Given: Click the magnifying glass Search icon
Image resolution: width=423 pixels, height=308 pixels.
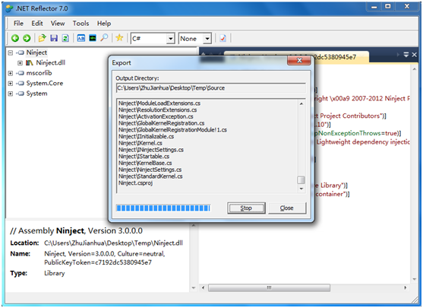Looking at the screenshot, I should pyautogui.click(x=104, y=38).
